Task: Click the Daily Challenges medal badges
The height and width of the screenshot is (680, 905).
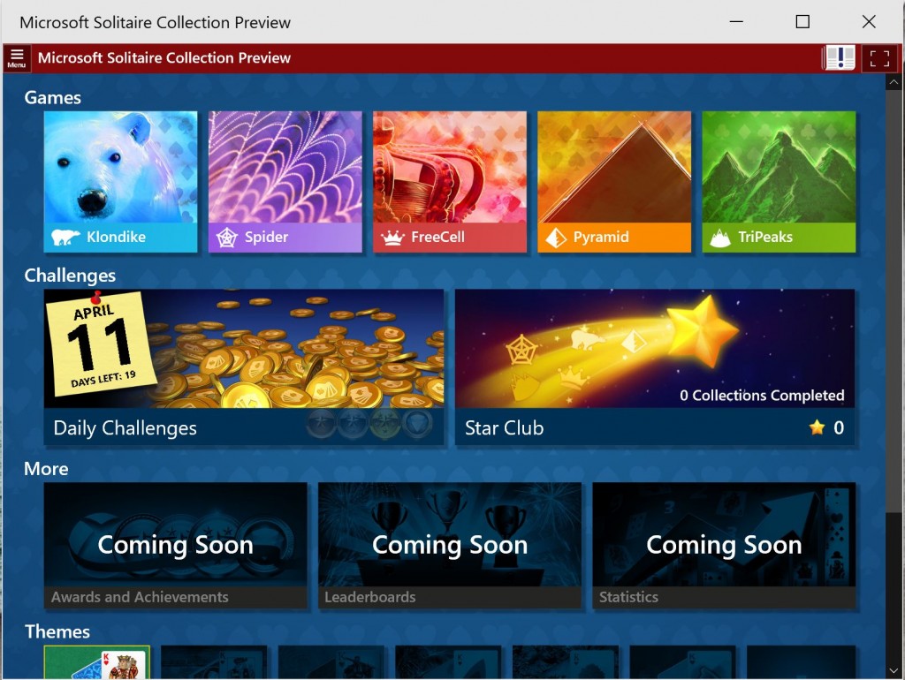Action: point(369,424)
